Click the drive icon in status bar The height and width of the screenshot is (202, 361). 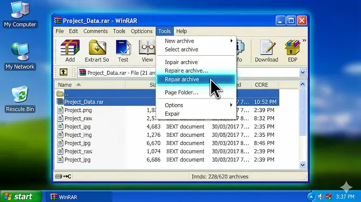click(58, 176)
